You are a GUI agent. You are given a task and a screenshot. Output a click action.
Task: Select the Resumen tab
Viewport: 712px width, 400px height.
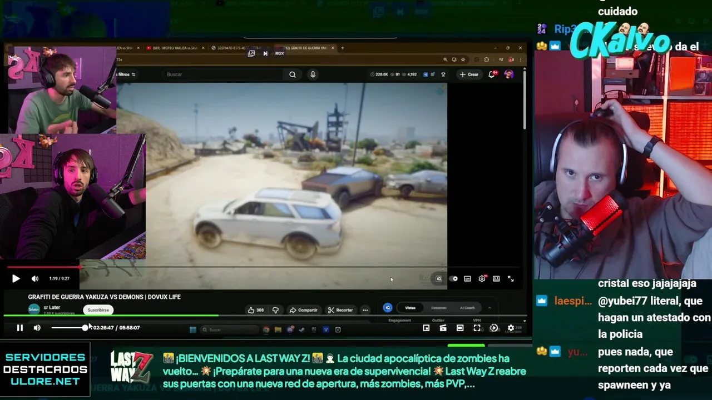tap(439, 308)
